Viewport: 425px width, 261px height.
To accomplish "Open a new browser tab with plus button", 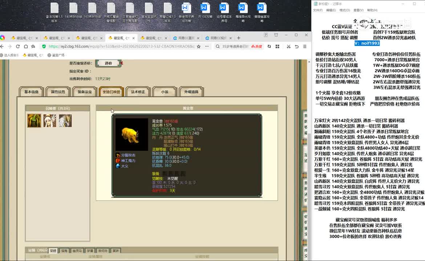I will (x=239, y=38).
